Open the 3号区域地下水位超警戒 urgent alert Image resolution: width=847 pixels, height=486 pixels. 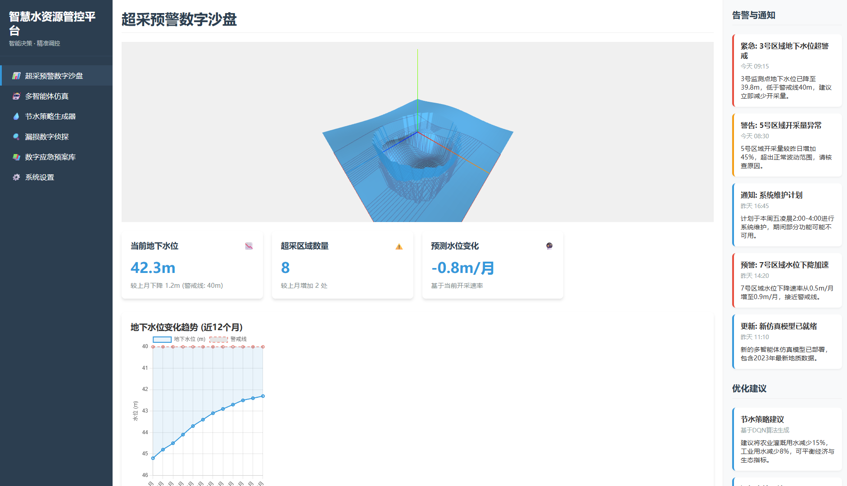(787, 70)
